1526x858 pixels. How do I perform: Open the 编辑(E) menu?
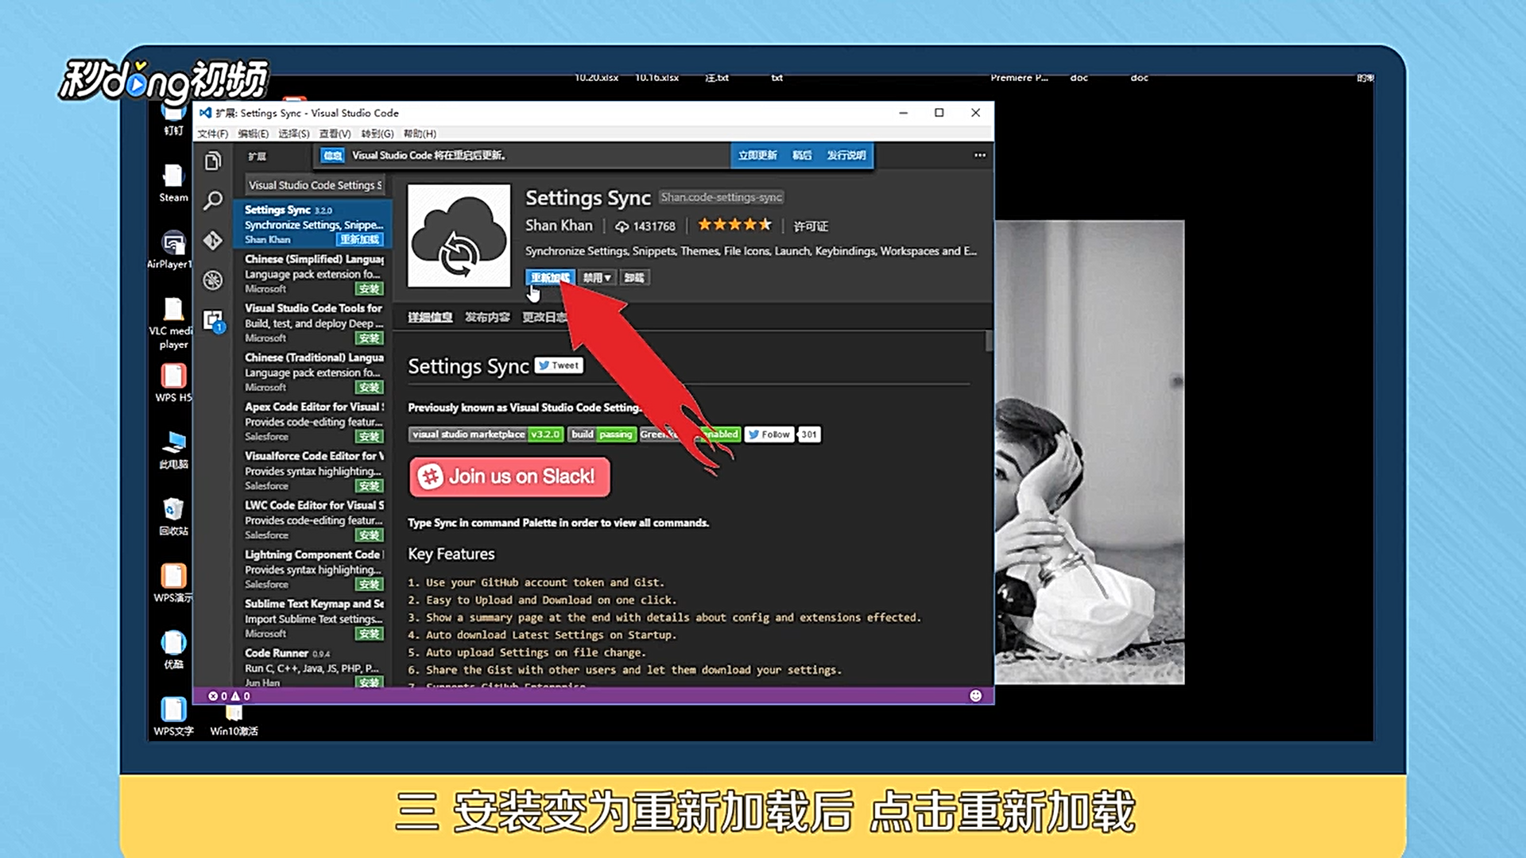coord(253,133)
